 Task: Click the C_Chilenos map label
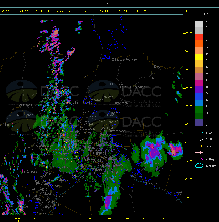[x=25, y=115]
